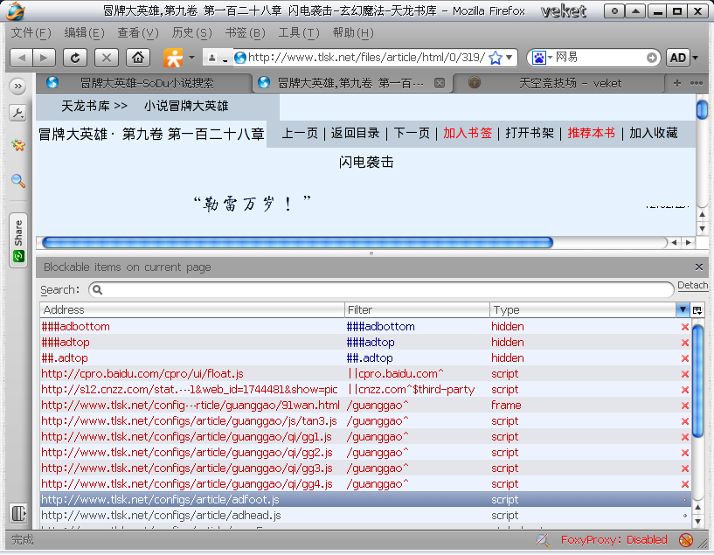Viewport: 714px width, 555px height.
Task: Click the 推荐本书 link
Action: [x=592, y=134]
